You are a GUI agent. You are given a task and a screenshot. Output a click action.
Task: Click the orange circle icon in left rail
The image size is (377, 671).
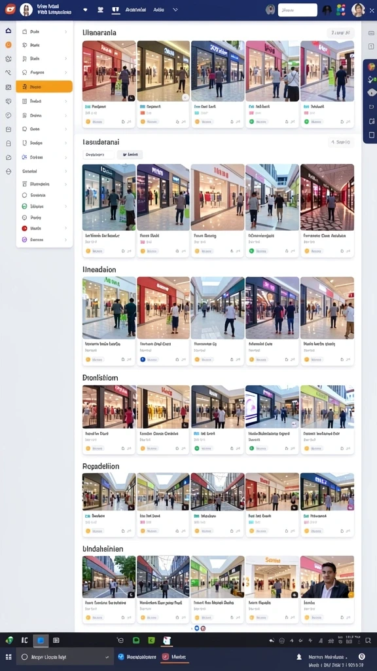pos(8,45)
